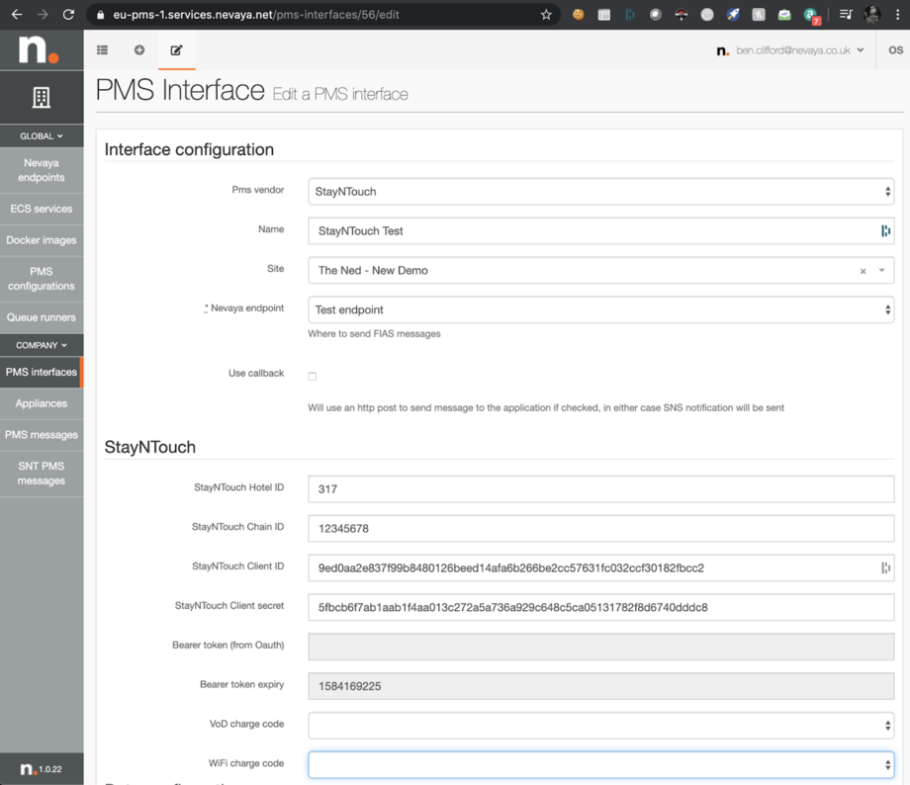Click the password manager icon in Client ID field

pyautogui.click(x=885, y=568)
